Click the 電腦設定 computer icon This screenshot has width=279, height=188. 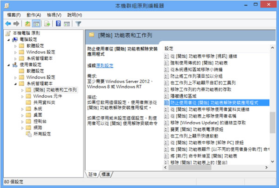[x=15, y=39]
